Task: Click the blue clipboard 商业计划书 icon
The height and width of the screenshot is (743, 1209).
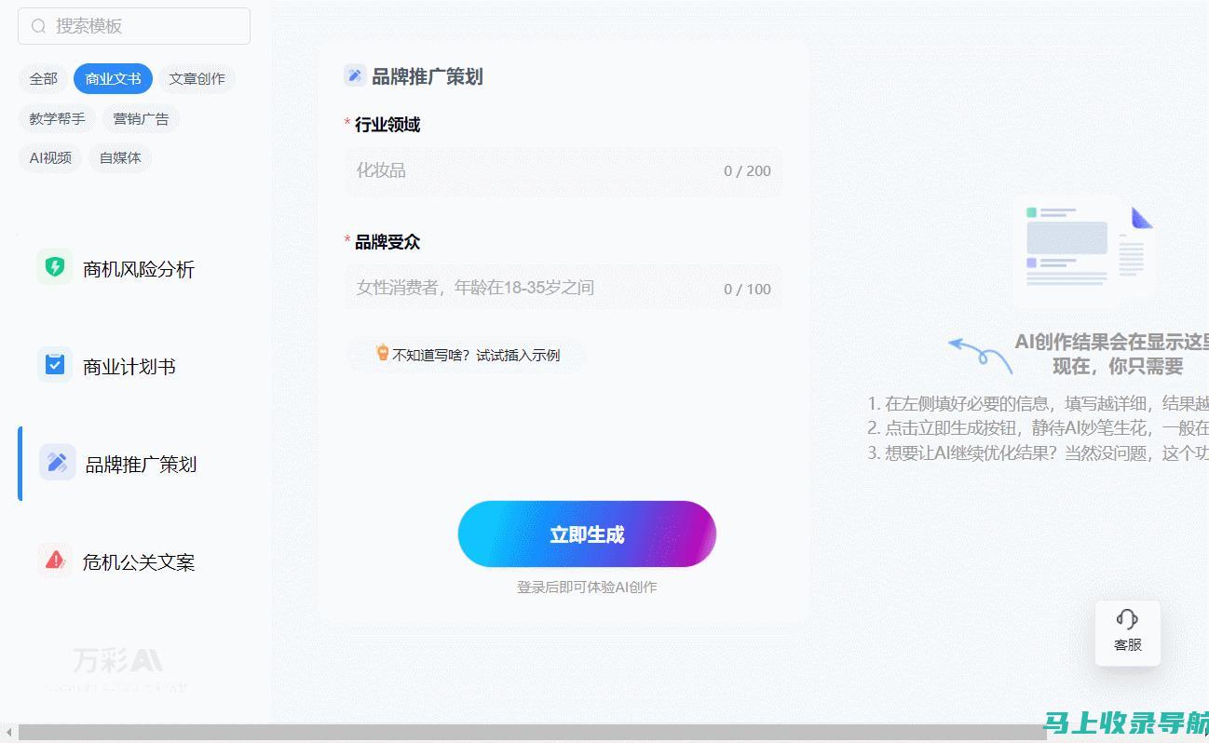Action: coord(55,365)
